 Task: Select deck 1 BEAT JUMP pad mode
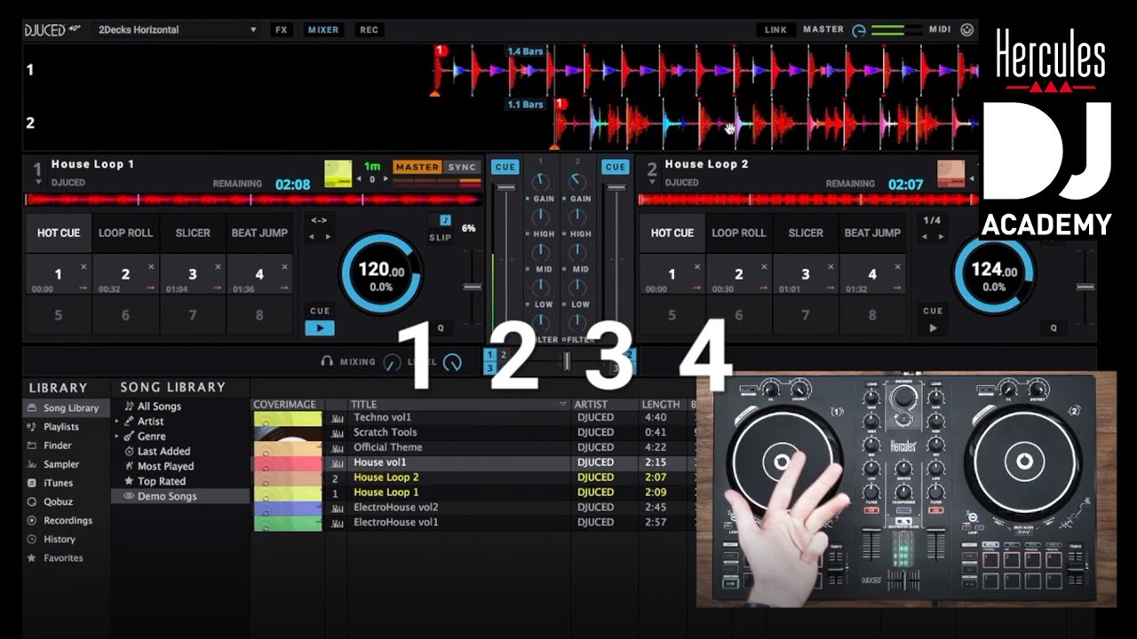pyautogui.click(x=259, y=233)
